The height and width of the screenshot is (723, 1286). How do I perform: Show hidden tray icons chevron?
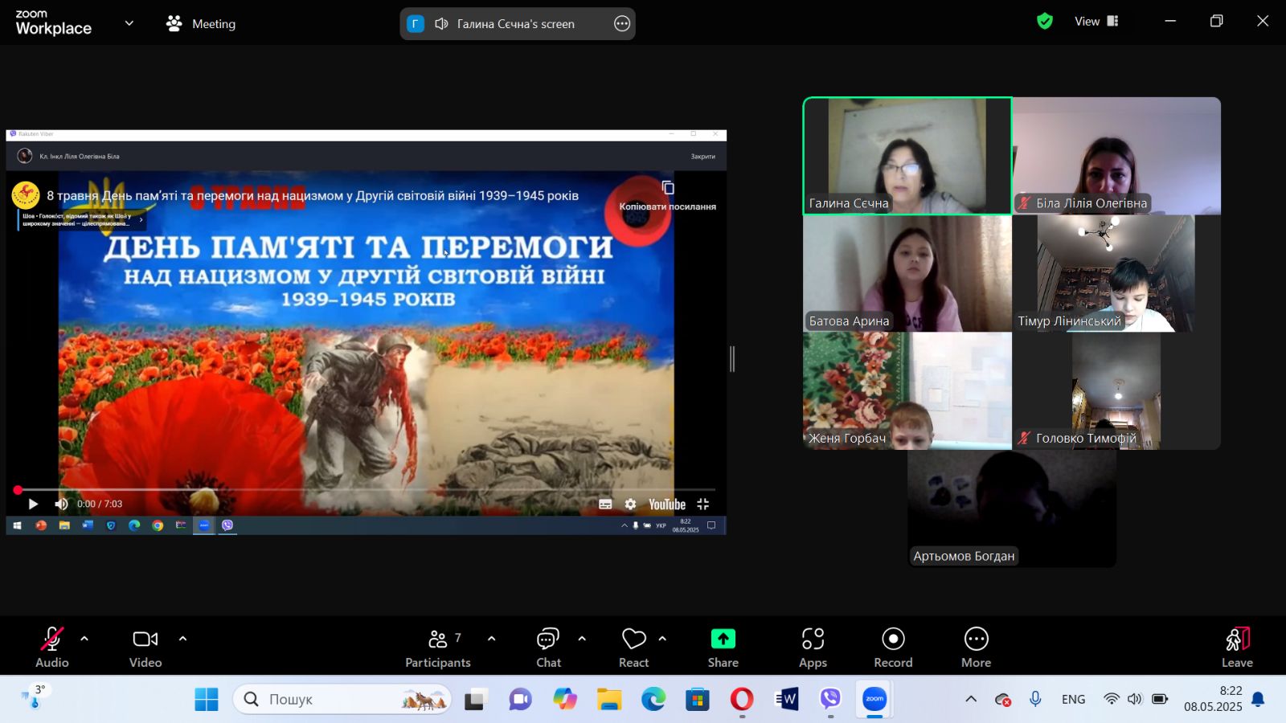click(x=971, y=700)
